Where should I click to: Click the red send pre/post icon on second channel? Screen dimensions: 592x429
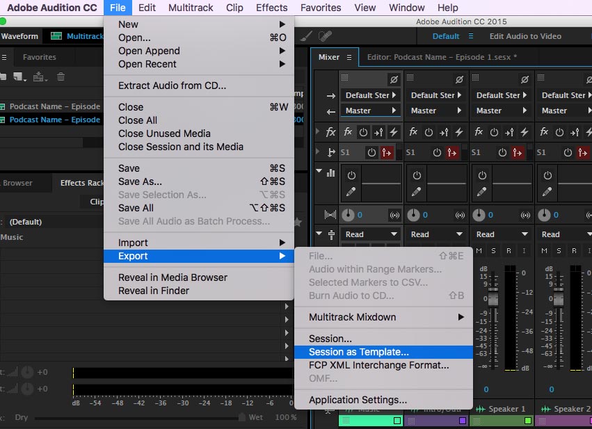[x=452, y=152]
